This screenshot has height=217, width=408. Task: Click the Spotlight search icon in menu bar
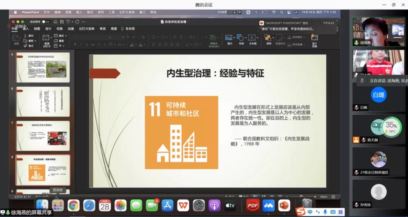click(x=281, y=12)
